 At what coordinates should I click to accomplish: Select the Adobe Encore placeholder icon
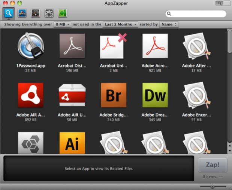(196, 96)
